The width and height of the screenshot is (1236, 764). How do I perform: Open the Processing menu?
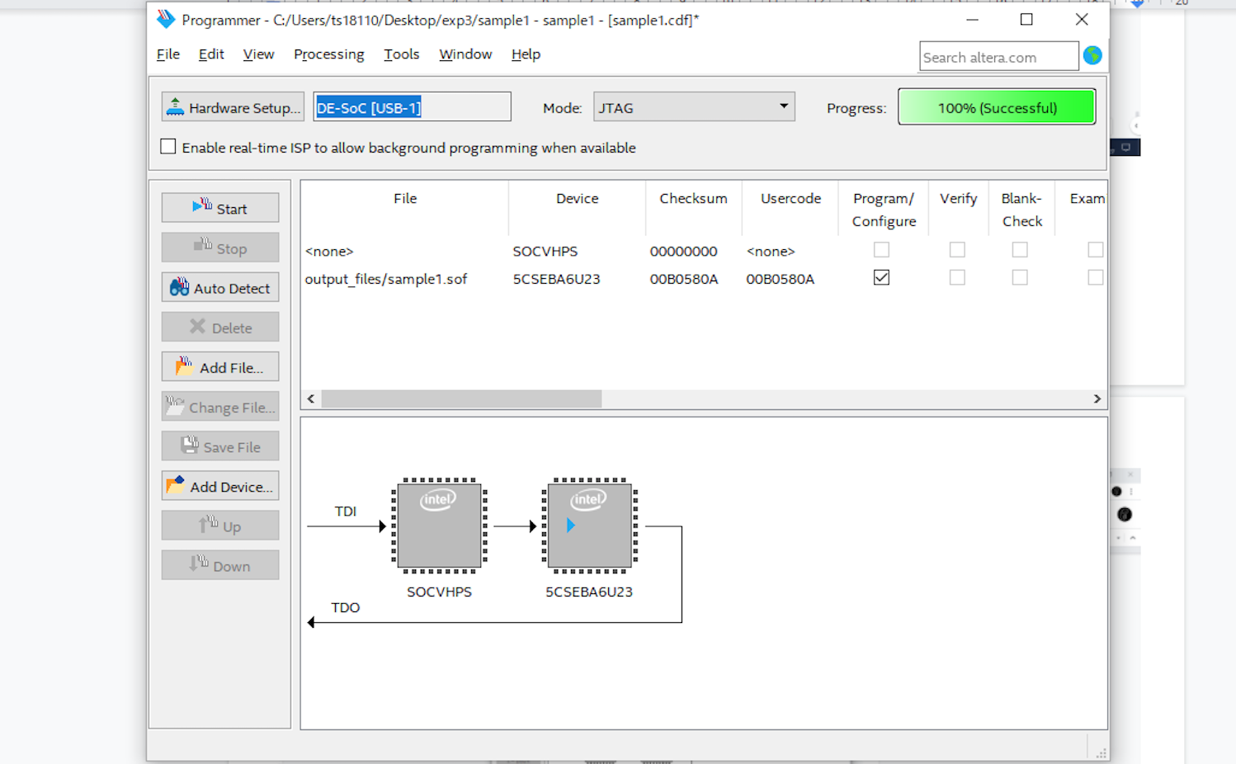tap(328, 54)
